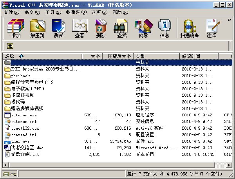Select the autorun.exe file
Screen dimensions: 235x179
click(x=117, y=115)
